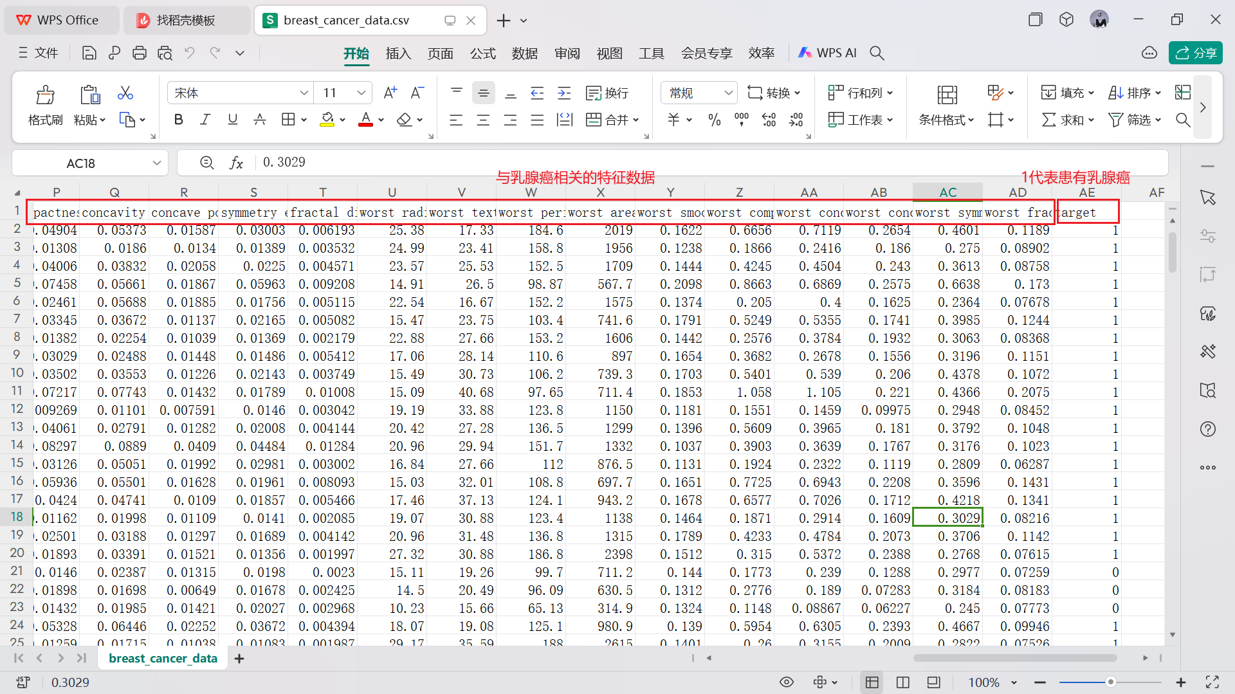Click the sidebar settings sliders icon

point(1207,236)
